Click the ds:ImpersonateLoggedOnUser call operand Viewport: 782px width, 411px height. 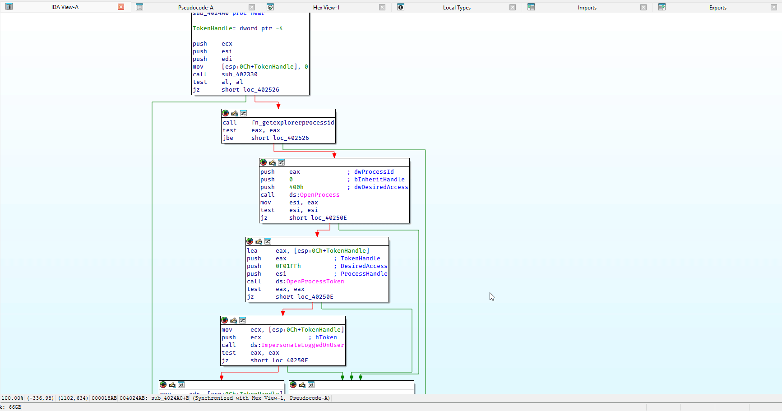coord(297,345)
